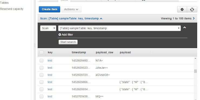Click the timestamp column header

[79, 52]
